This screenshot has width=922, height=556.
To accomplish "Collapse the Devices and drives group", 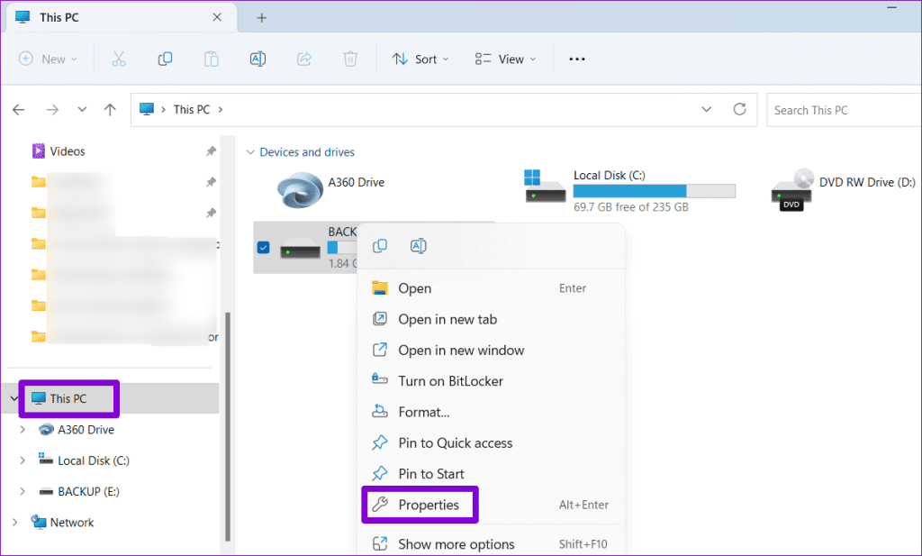I will (x=250, y=152).
